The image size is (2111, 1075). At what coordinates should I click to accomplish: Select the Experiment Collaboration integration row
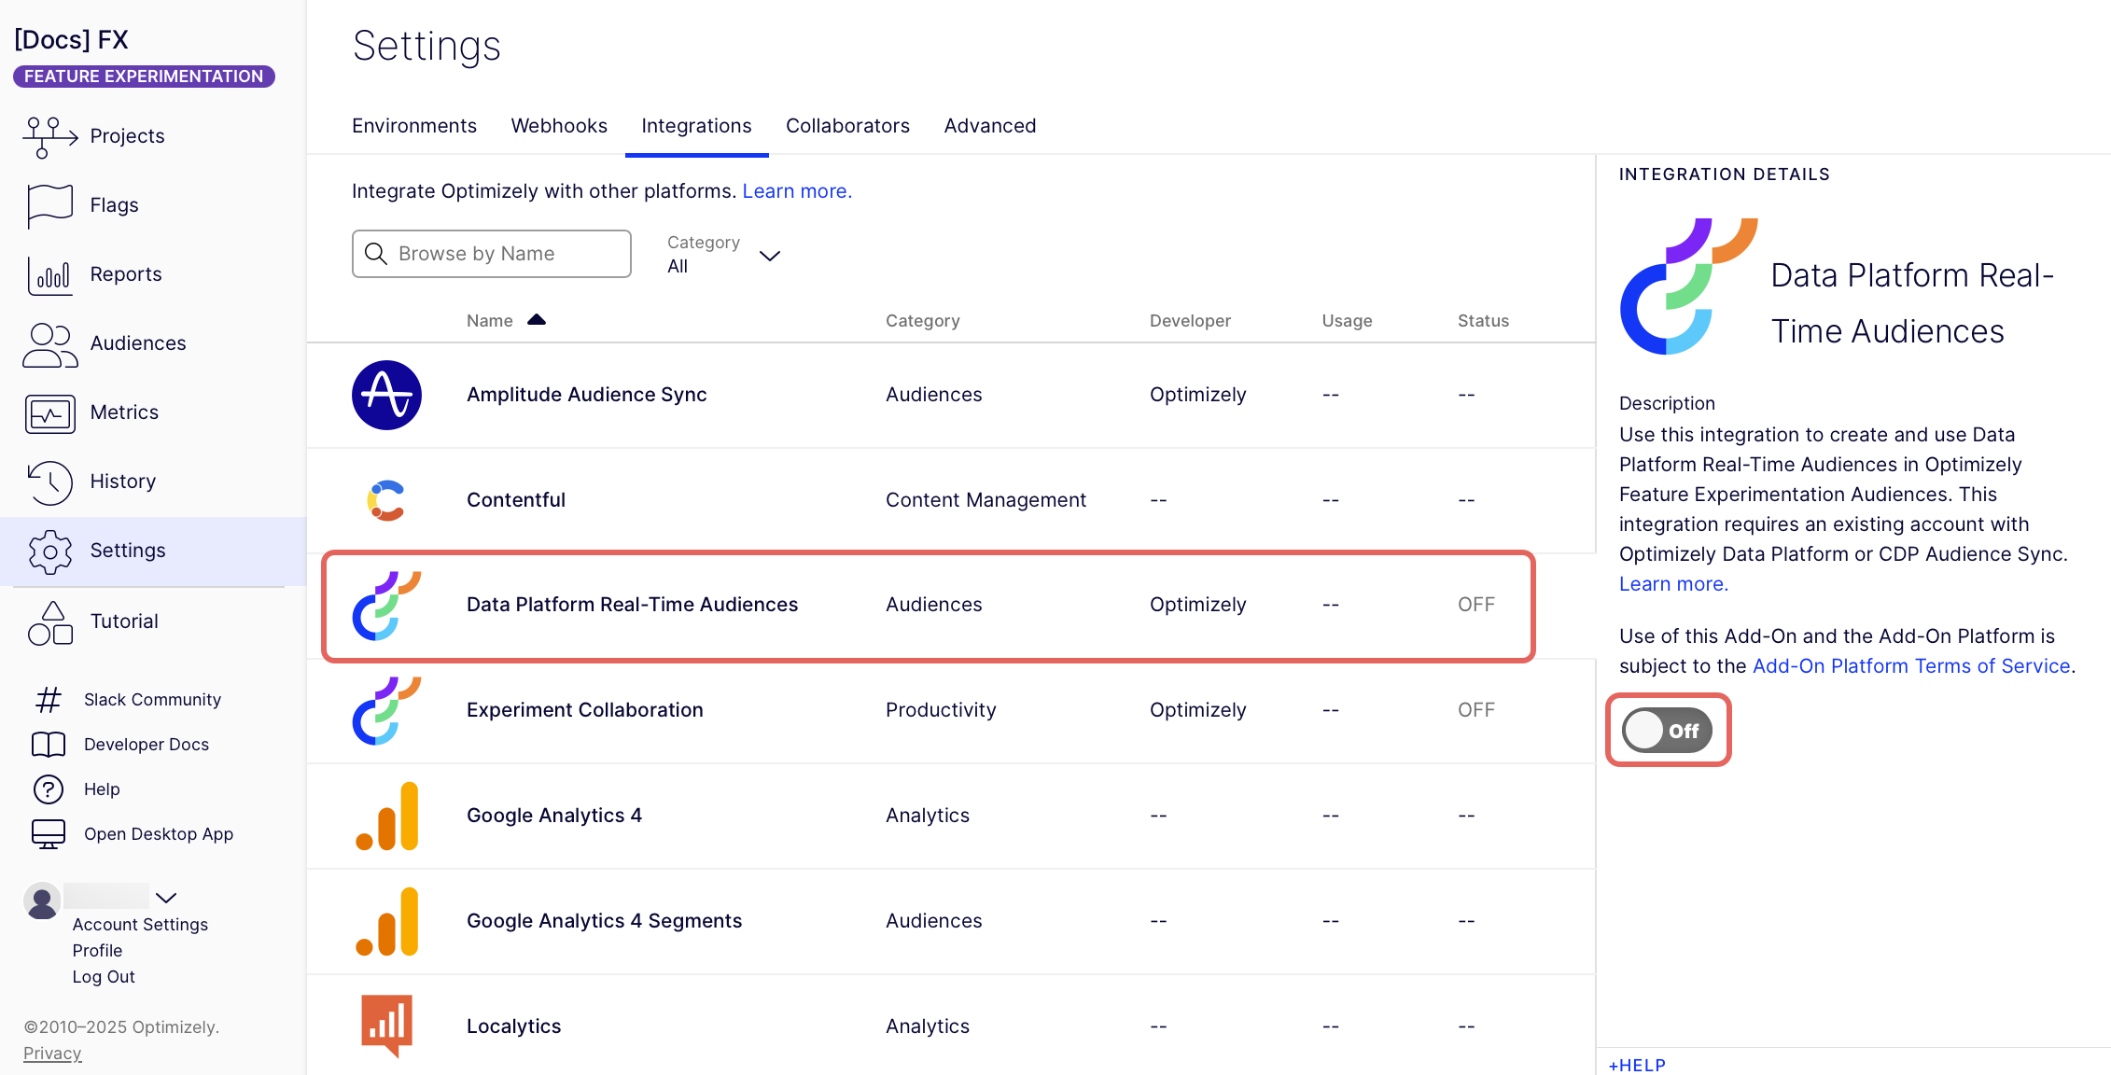(584, 710)
